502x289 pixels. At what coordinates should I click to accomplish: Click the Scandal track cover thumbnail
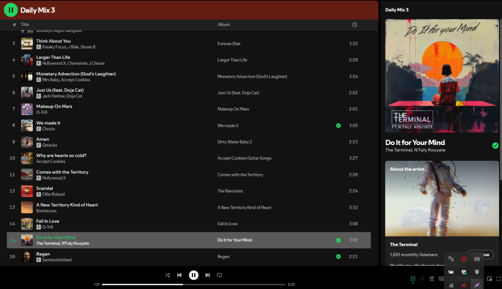click(27, 191)
